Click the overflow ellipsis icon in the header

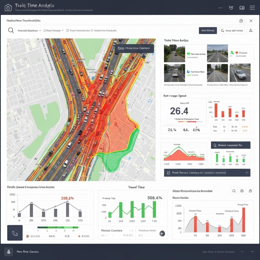point(220,8)
